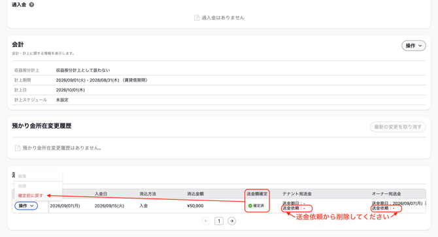Open the 操作 dropdown in 会計 section
This screenshot has width=438, height=237.
(x=413, y=46)
